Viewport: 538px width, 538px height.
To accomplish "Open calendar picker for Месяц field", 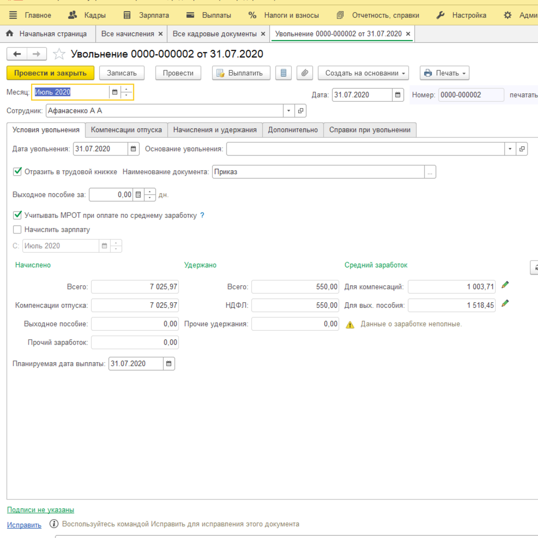I will tap(115, 92).
